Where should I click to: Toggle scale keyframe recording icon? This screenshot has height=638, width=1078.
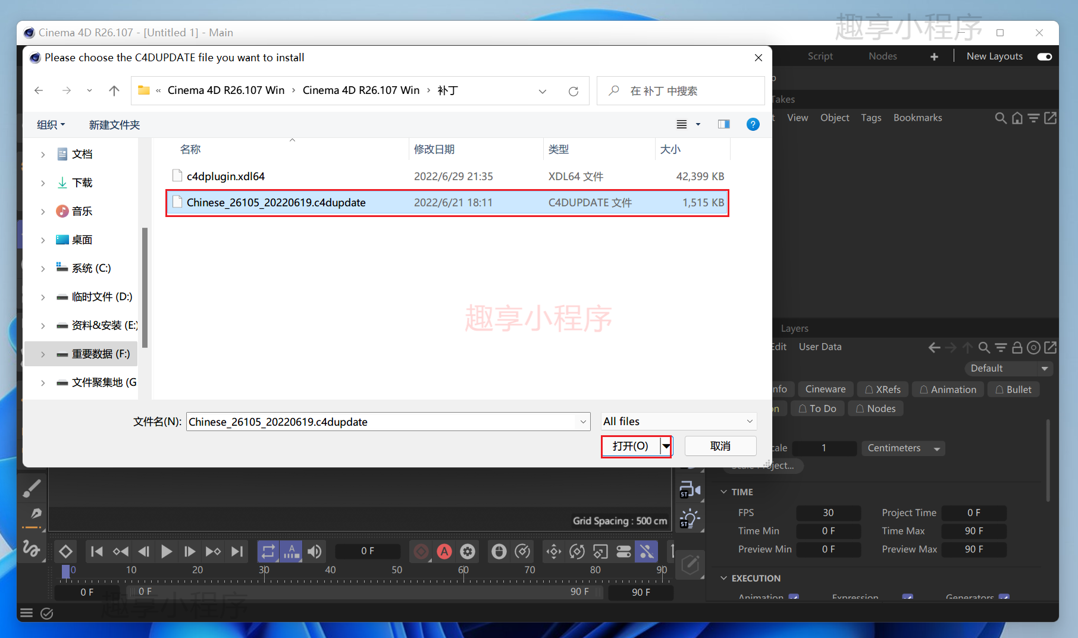(600, 552)
